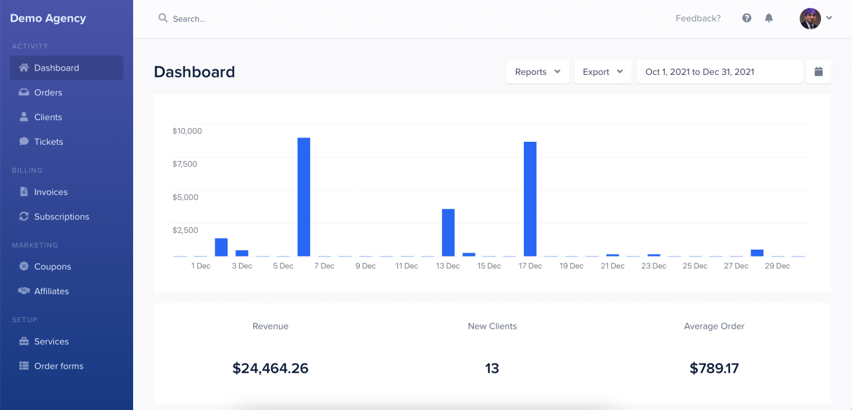This screenshot has width=852, height=410.
Task: Open the Reports dropdown
Action: point(537,71)
